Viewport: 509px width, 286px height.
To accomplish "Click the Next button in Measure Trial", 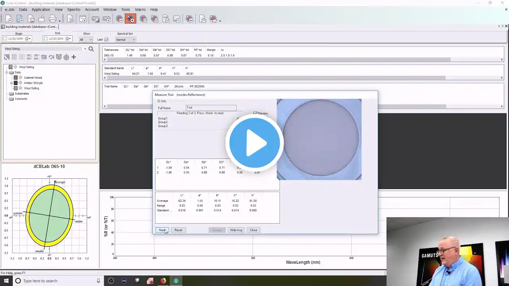I will point(162,230).
